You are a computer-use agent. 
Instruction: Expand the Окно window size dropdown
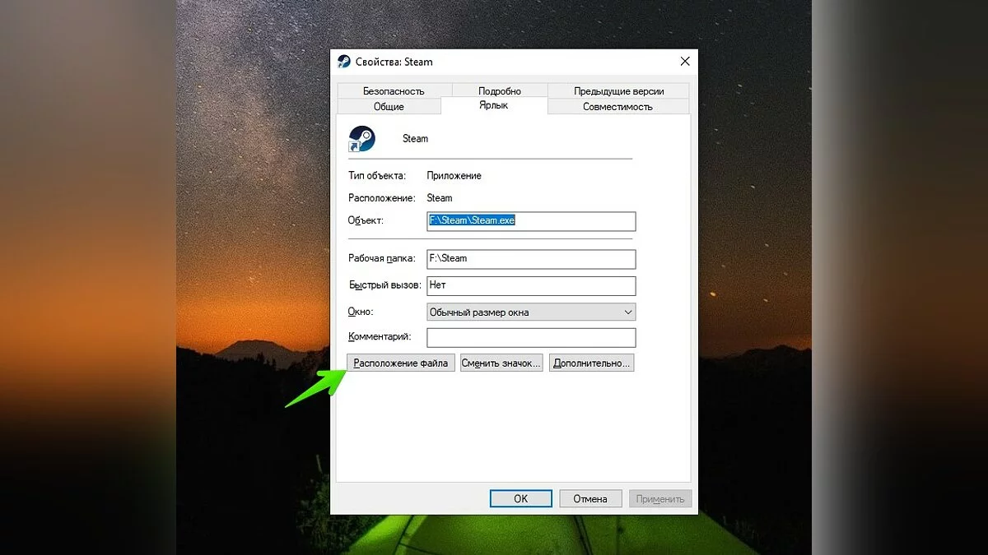531,312
